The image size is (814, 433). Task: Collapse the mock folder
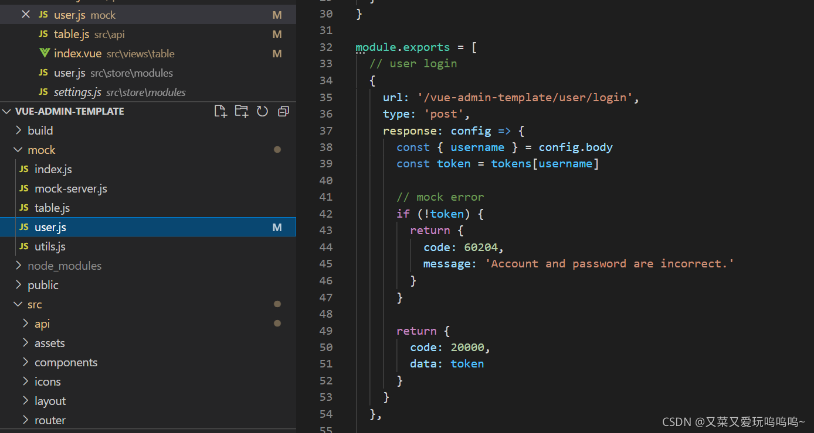tap(18, 150)
